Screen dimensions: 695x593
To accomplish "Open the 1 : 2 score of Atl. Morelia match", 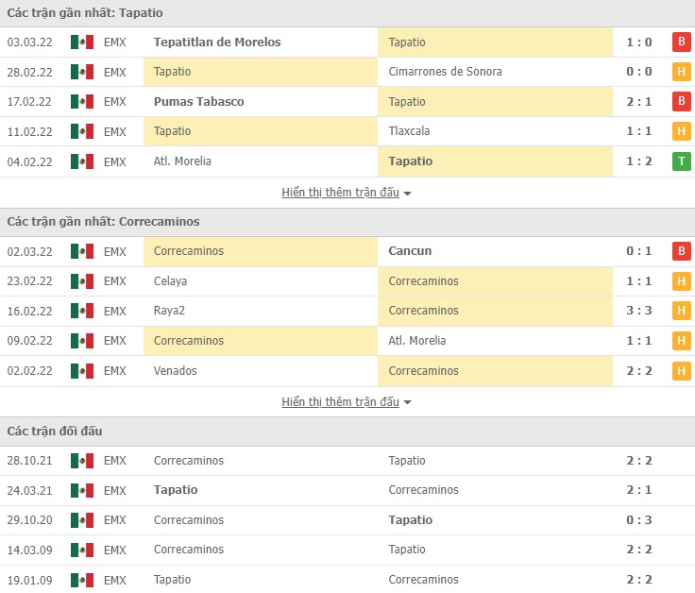I will pos(638,161).
